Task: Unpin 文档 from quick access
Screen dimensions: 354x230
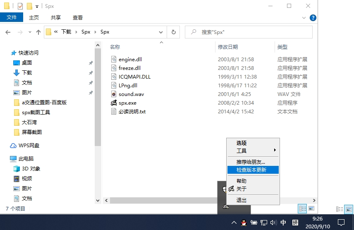Action: (x=91, y=83)
